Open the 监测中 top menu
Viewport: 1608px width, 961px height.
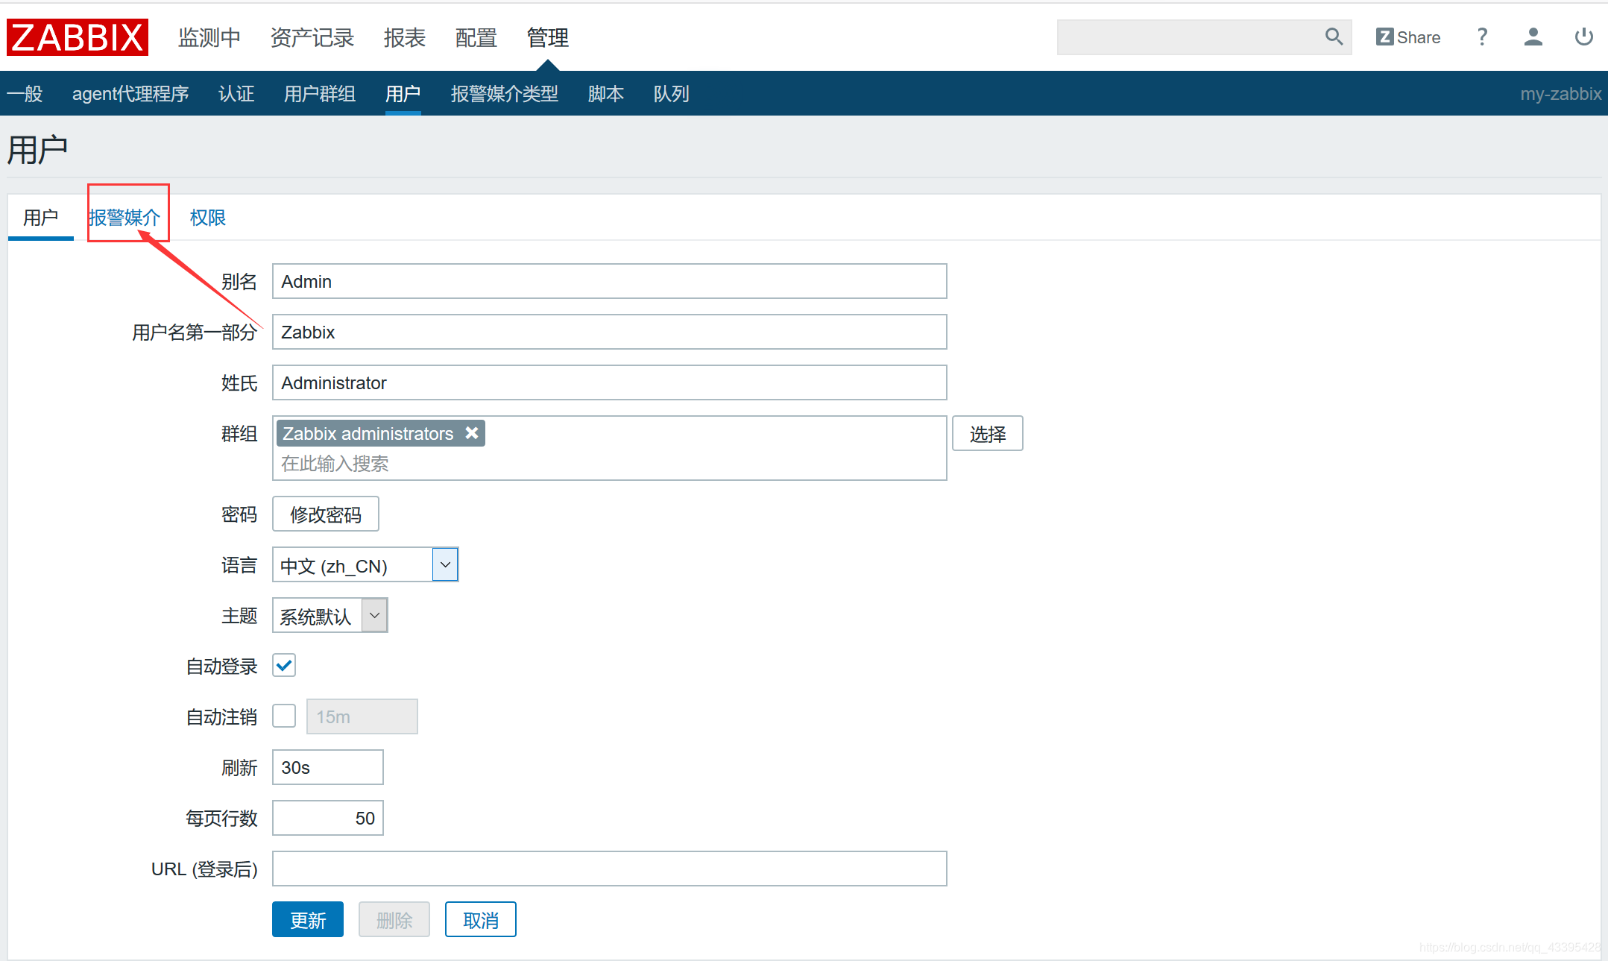(209, 37)
